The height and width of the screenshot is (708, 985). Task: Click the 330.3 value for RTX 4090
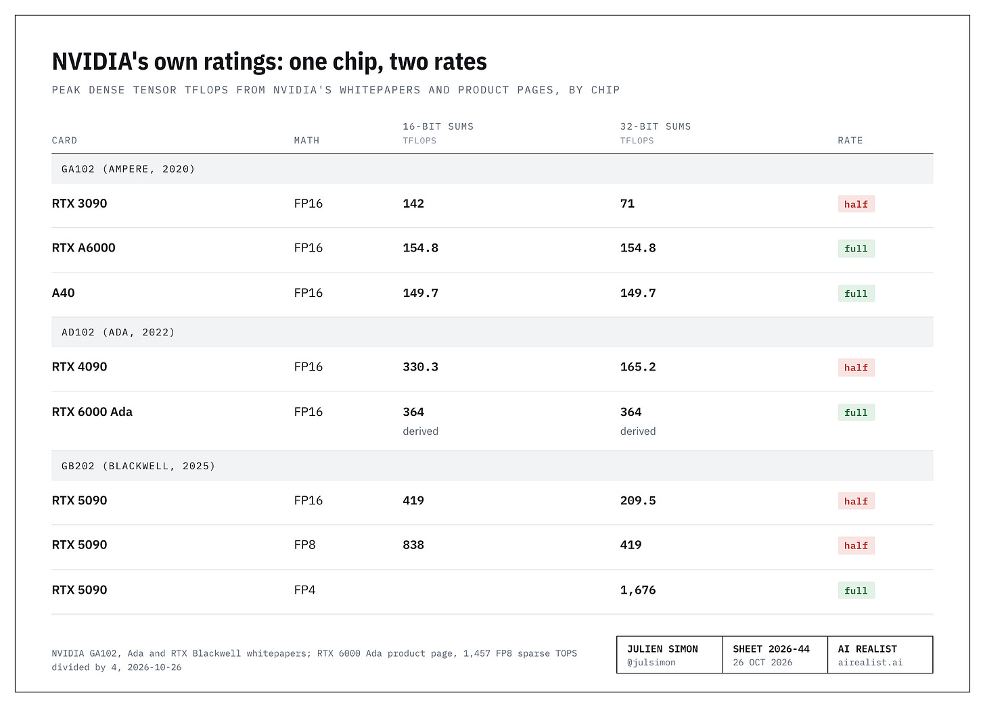click(420, 367)
